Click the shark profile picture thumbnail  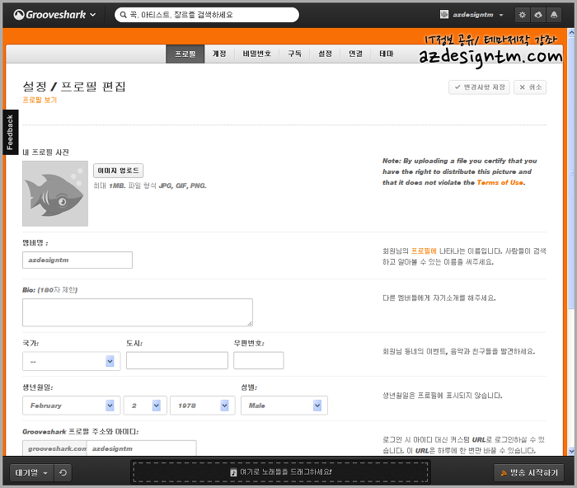point(55,194)
